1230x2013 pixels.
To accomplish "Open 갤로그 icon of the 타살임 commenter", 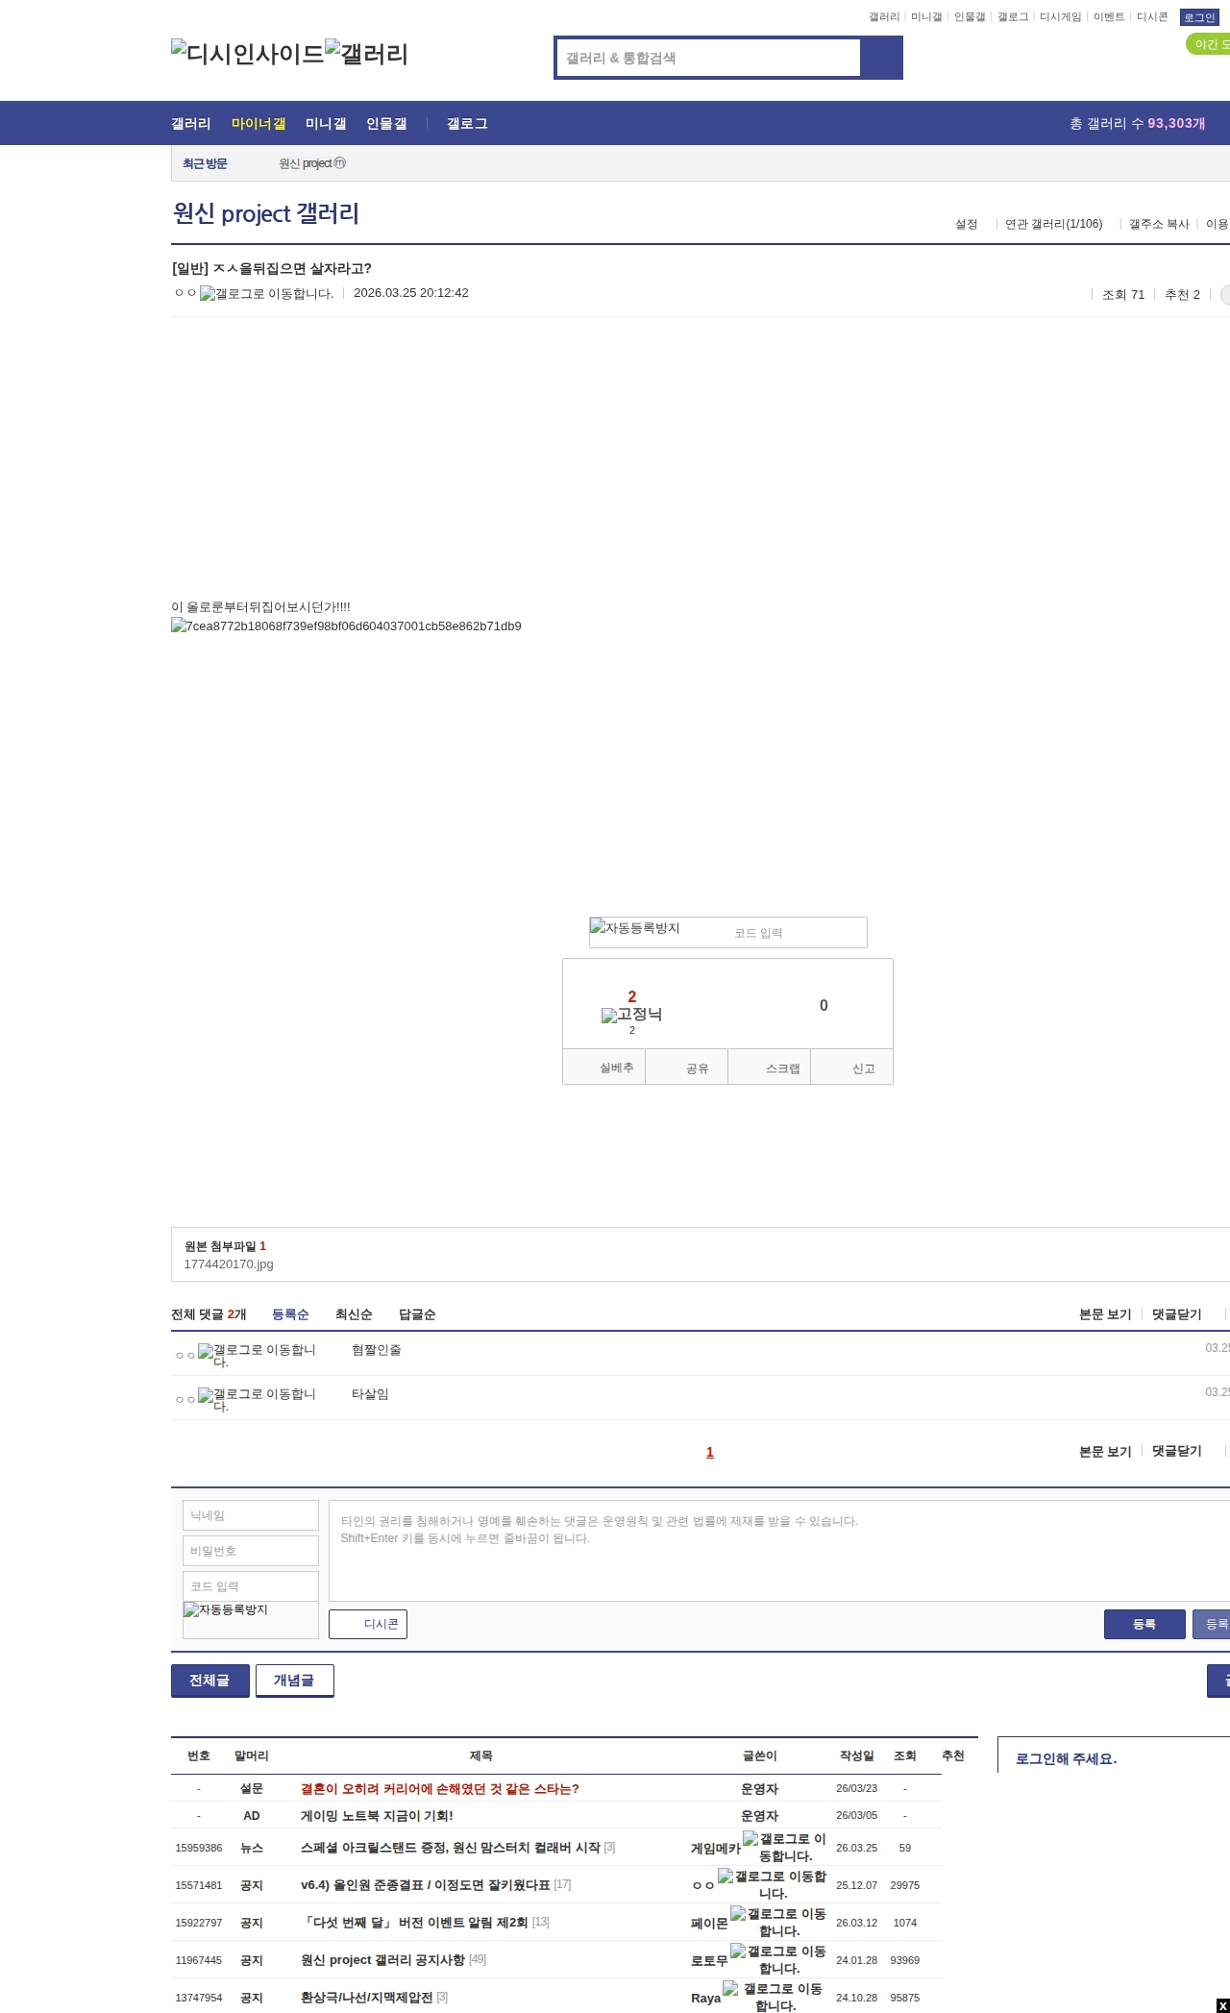I will (258, 1399).
